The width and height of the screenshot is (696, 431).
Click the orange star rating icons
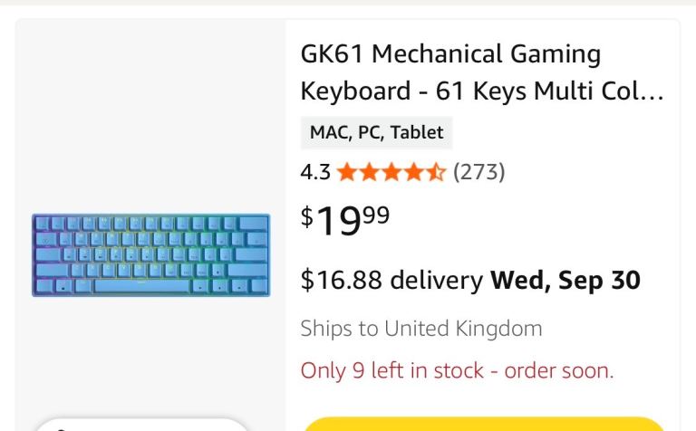(x=391, y=172)
